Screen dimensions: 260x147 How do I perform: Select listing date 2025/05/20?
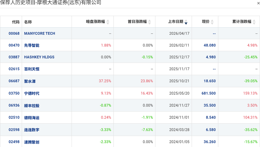[x=179, y=93]
